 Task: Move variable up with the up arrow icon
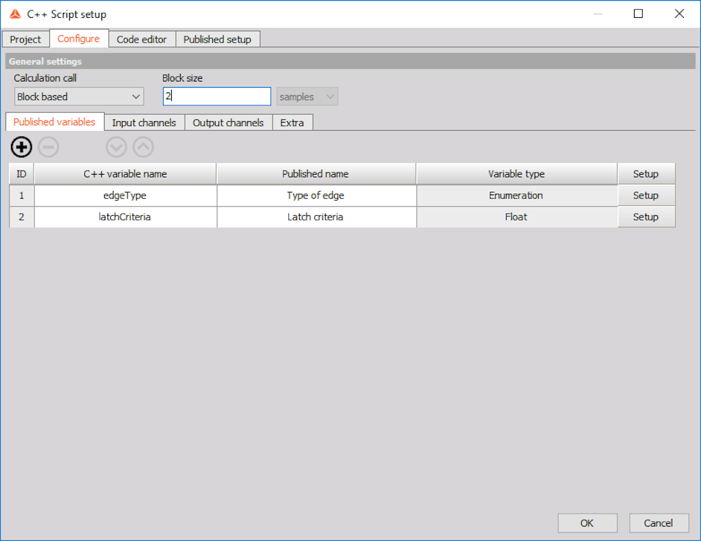(143, 147)
